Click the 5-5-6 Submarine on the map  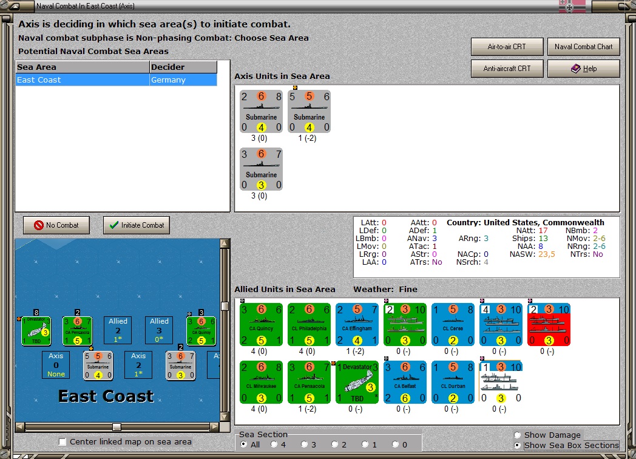pos(98,365)
